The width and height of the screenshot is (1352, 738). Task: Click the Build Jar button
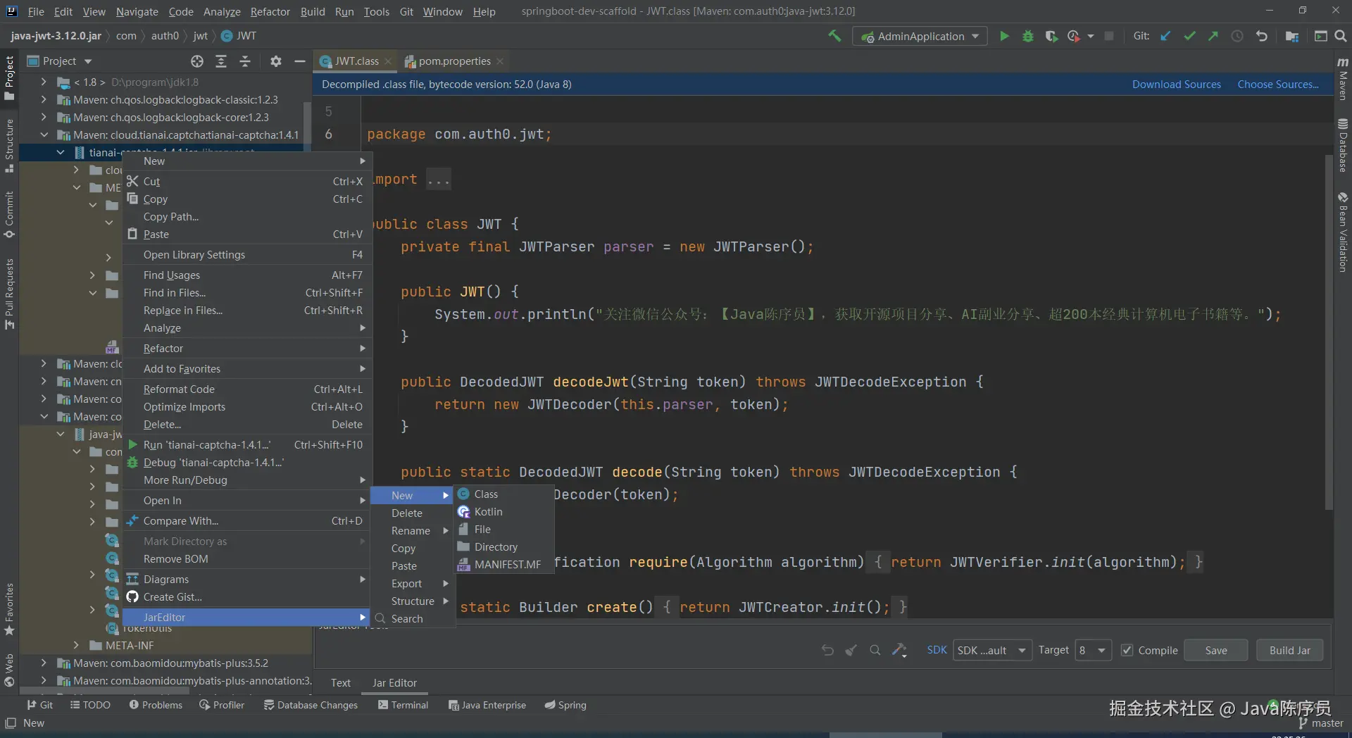pos(1289,650)
